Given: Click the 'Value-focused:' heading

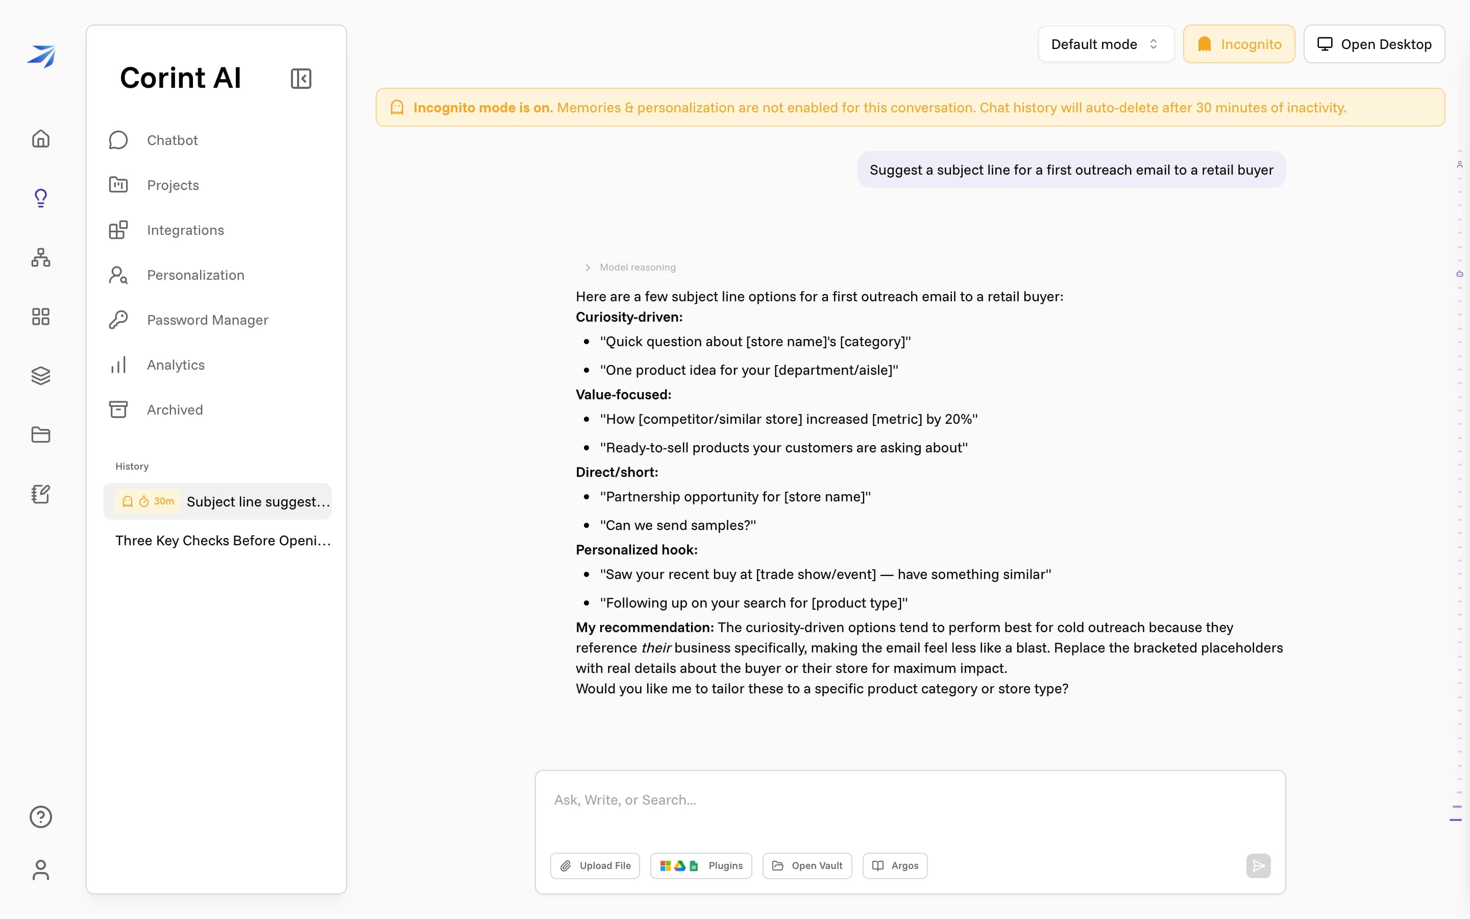Looking at the screenshot, I should (623, 395).
